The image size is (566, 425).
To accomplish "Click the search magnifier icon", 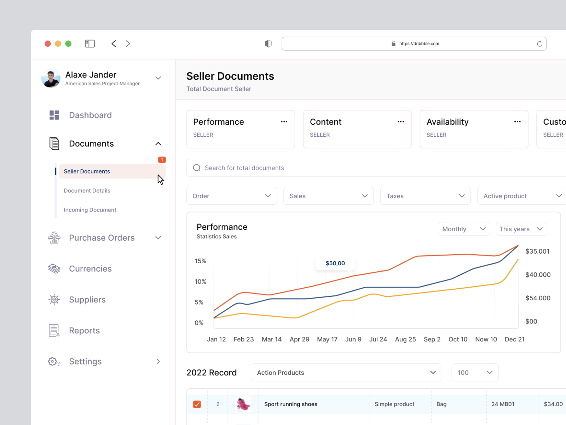I will click(x=197, y=168).
